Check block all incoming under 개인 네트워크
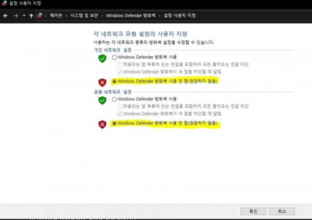 click(120, 64)
